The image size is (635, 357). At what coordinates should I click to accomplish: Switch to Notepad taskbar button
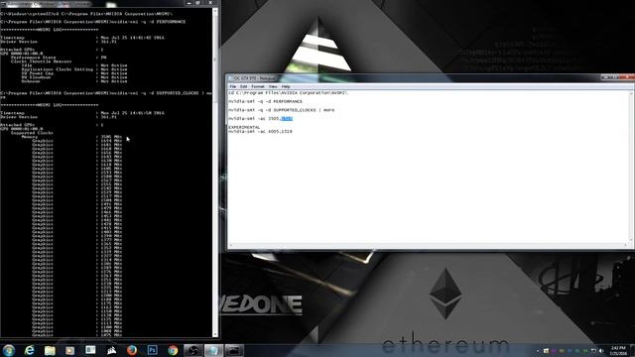coord(213,350)
